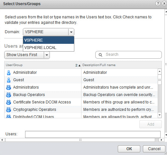167x155 pixels.
Task: Click the list scroll down arrow
Action: coord(160,115)
